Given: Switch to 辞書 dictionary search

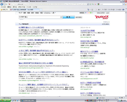Looking at the screenshot, I should [33, 13].
